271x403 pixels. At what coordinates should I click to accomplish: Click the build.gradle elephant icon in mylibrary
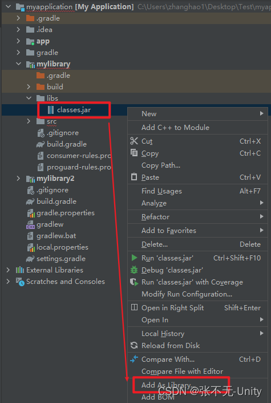point(41,144)
